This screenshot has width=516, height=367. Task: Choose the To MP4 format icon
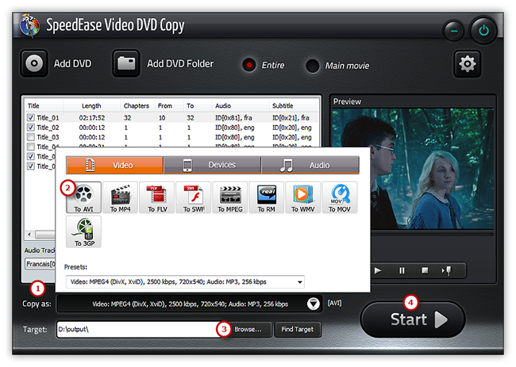coord(121,197)
